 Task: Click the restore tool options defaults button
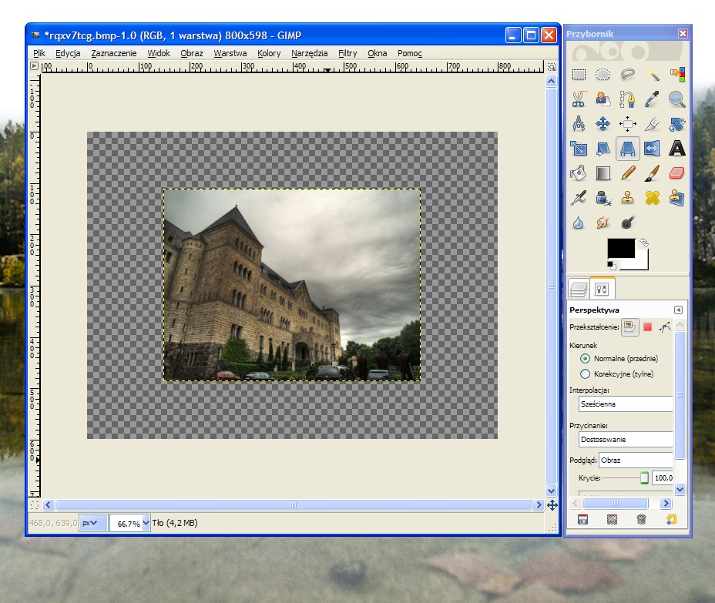pyautogui.click(x=671, y=520)
